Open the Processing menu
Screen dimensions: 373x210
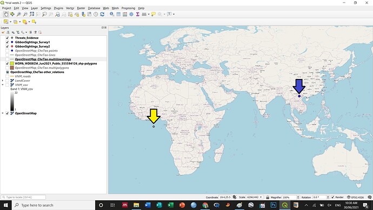click(x=128, y=8)
